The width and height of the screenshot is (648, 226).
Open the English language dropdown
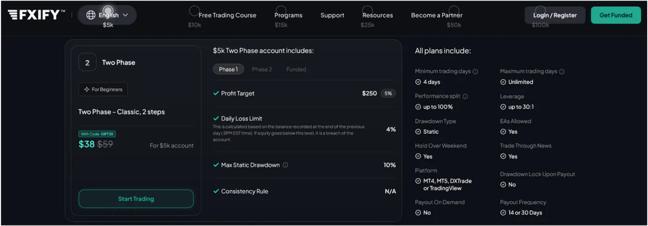coord(107,15)
